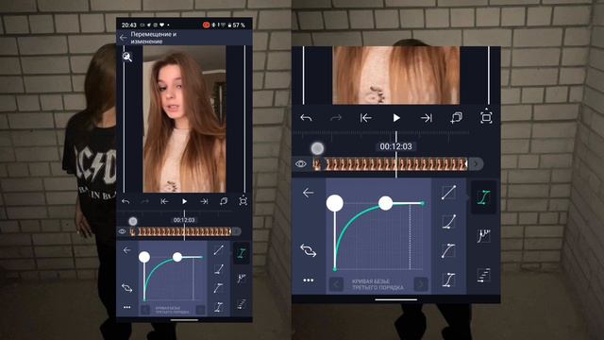
Task: Select the keyframe marker circle in left phone timeline
Action: pyautogui.click(x=133, y=221)
